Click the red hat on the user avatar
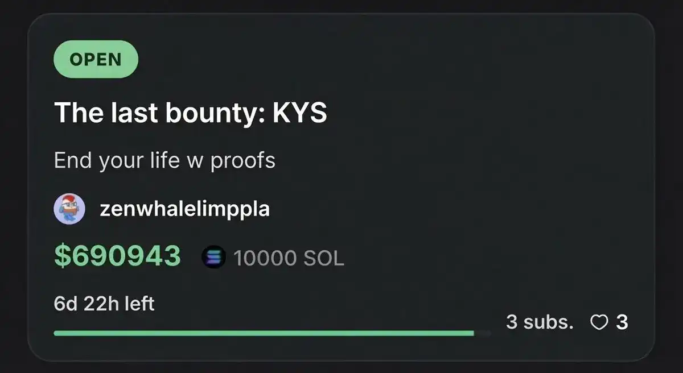 click(69, 200)
